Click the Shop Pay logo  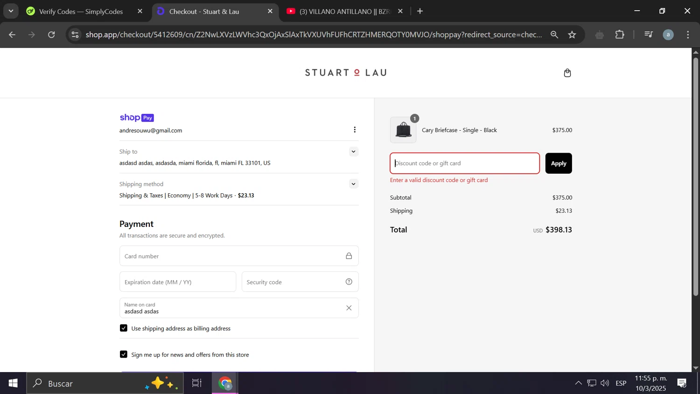coord(137,118)
